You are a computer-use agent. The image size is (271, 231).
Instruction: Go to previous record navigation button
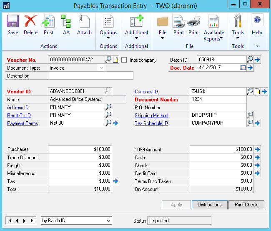pos(17,221)
